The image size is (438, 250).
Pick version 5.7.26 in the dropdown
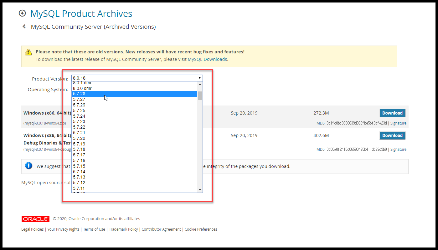click(134, 105)
